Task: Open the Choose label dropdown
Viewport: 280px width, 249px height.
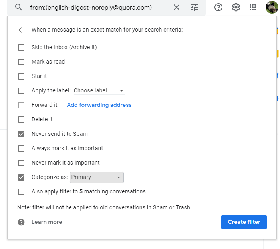Action: [99, 90]
